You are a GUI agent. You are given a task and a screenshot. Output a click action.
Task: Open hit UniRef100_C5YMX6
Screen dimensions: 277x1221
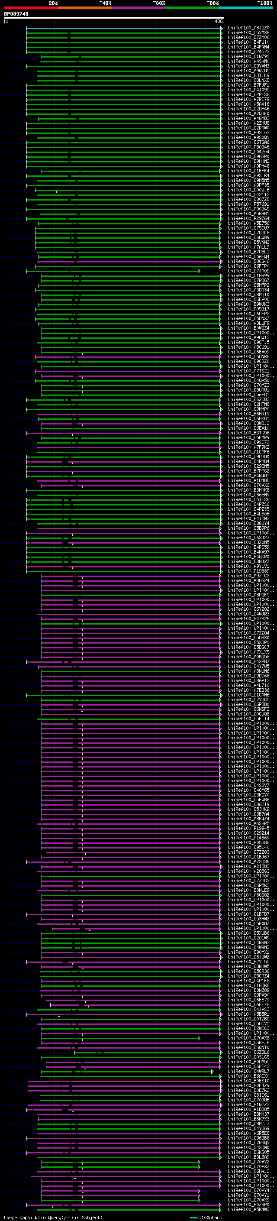pos(248,33)
